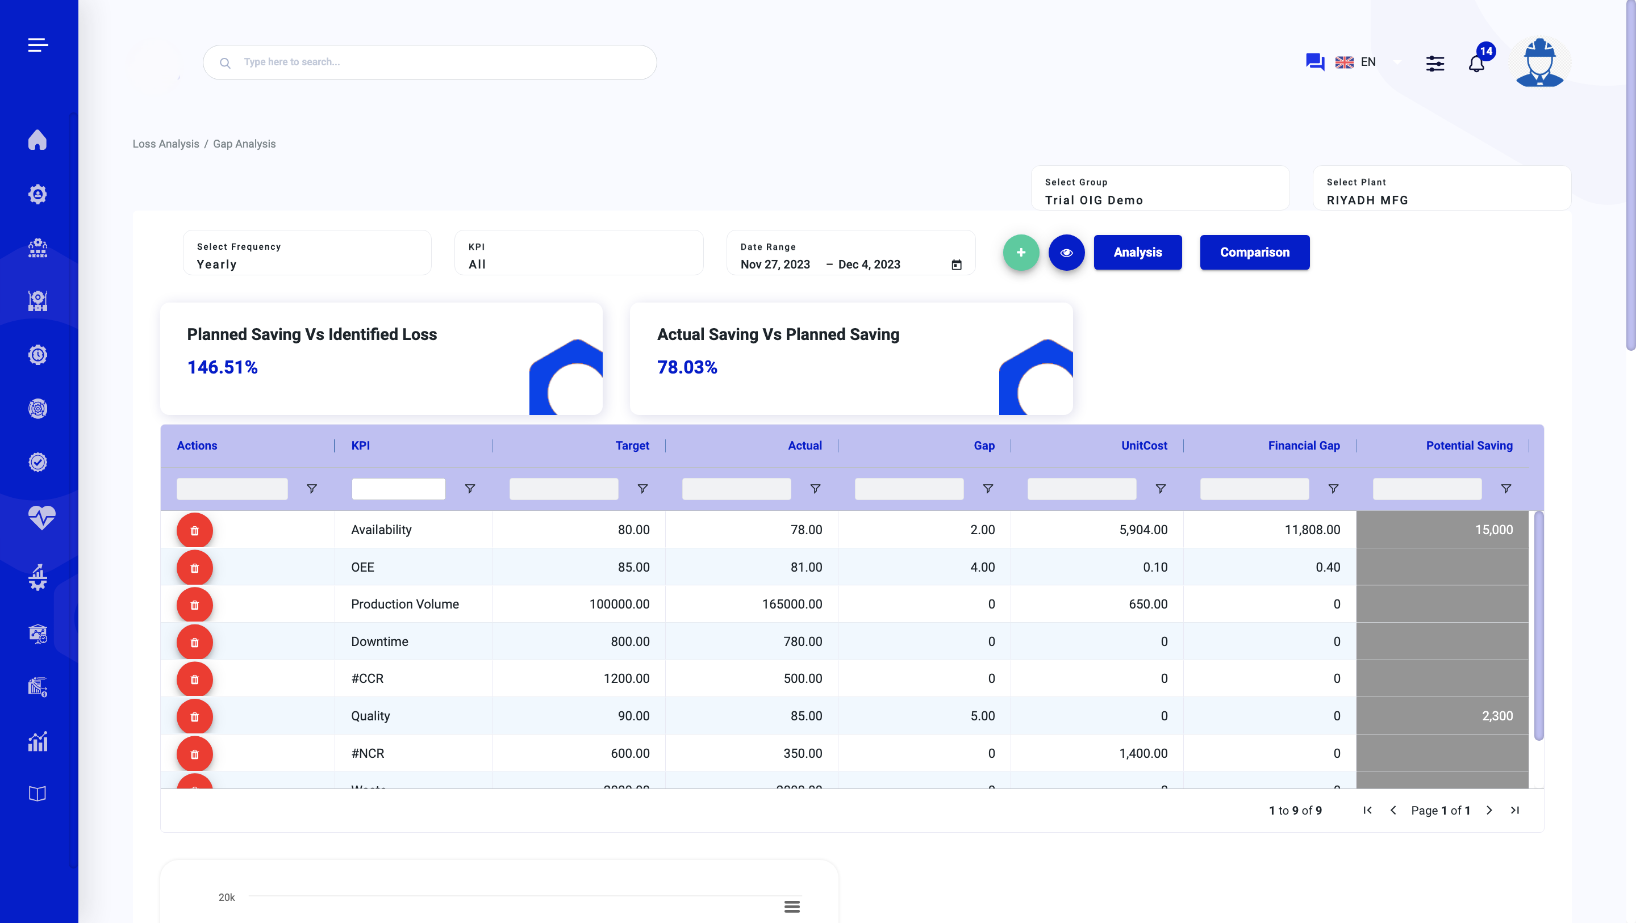
Task: Toggle the blue eye view button
Action: click(x=1066, y=253)
